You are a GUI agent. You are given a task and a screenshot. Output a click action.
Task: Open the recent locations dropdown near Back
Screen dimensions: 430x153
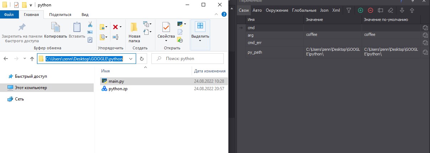point(25,59)
